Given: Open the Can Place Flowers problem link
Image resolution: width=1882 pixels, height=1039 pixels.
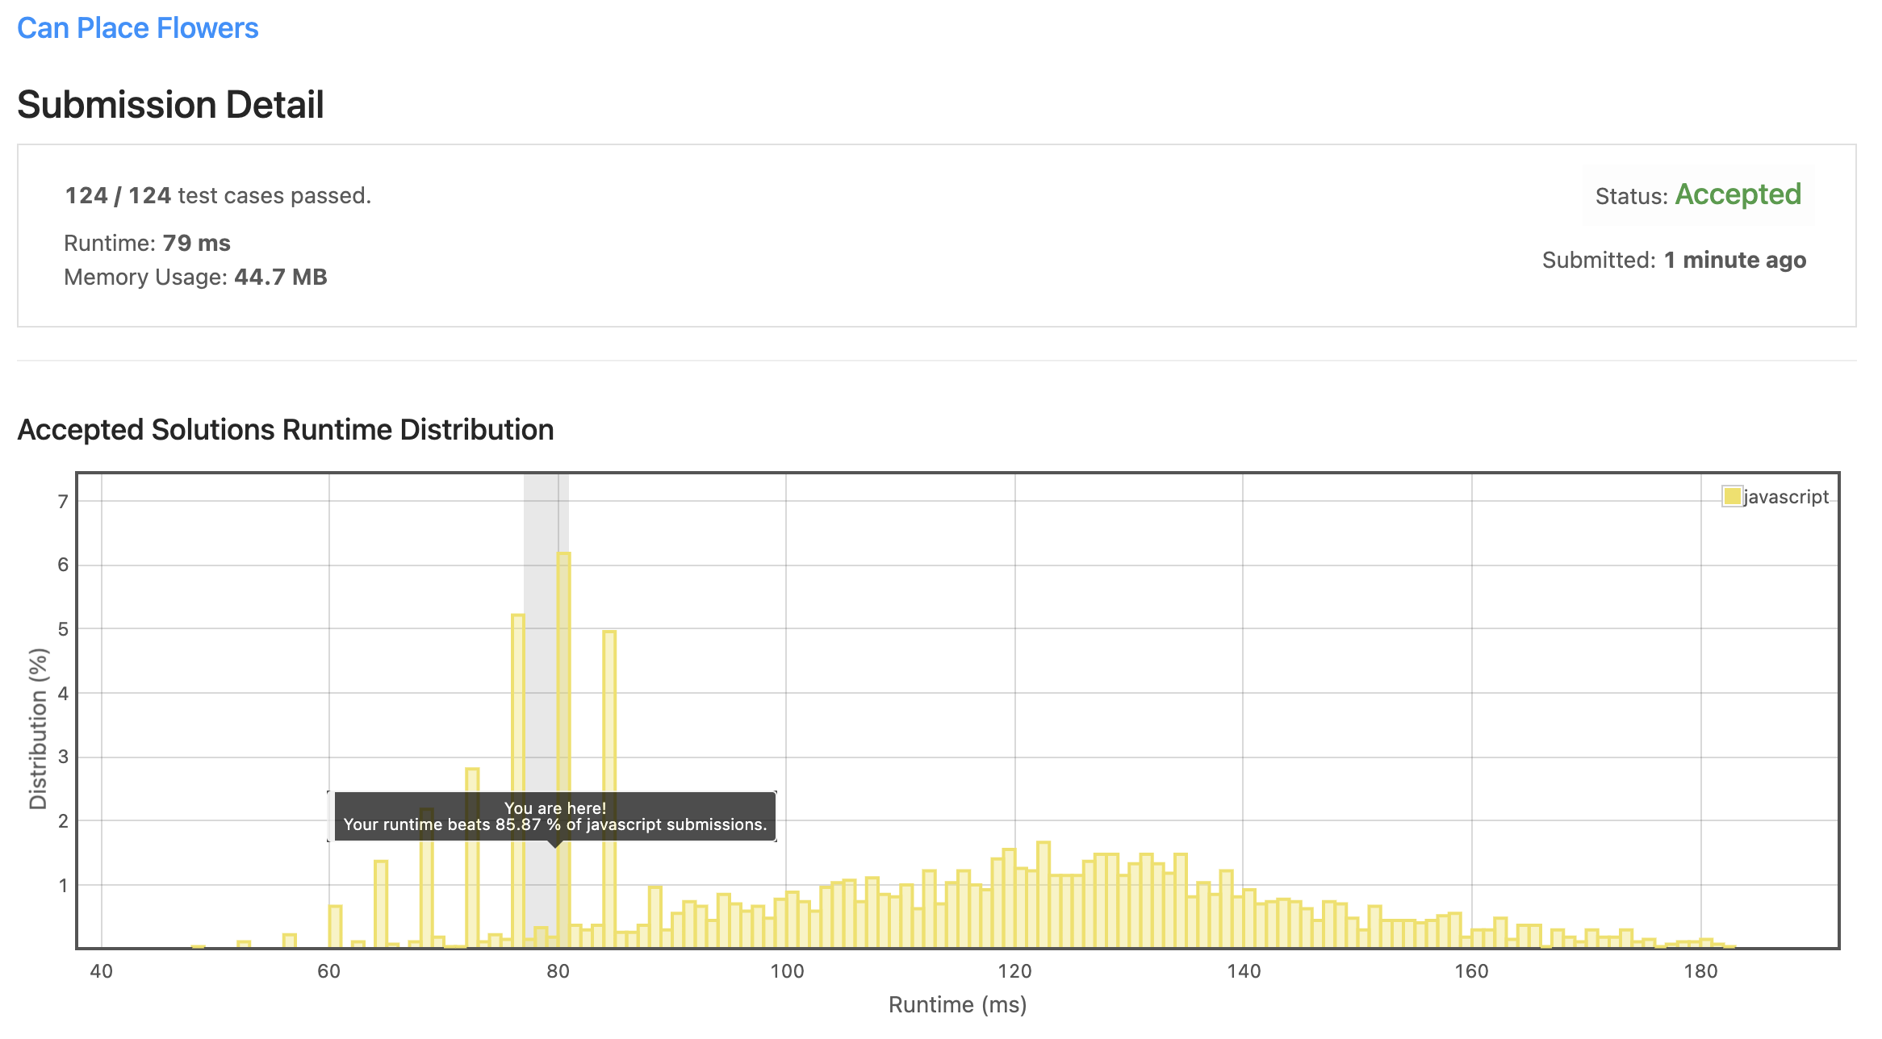Looking at the screenshot, I should click(x=137, y=28).
